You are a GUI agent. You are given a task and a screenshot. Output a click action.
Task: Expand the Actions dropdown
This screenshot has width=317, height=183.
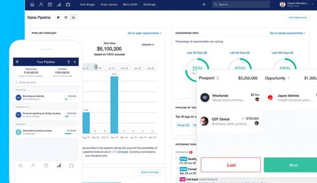coord(148,45)
